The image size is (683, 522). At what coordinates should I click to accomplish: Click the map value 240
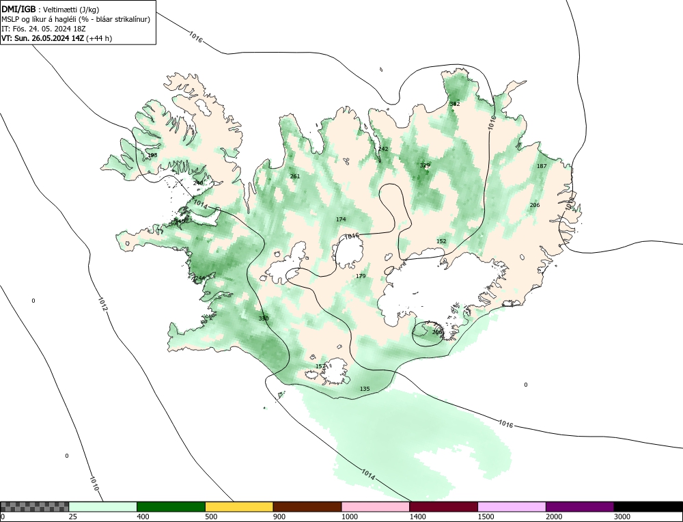[198, 183]
